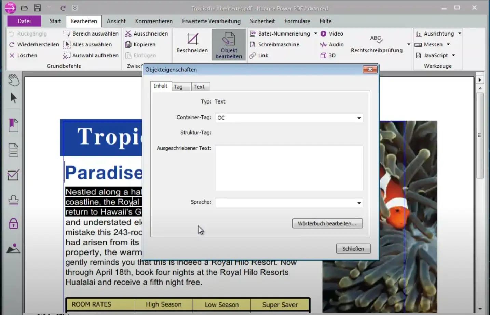Select the arrow selection tool in sidebar
This screenshot has height=315, width=490.
tap(14, 98)
